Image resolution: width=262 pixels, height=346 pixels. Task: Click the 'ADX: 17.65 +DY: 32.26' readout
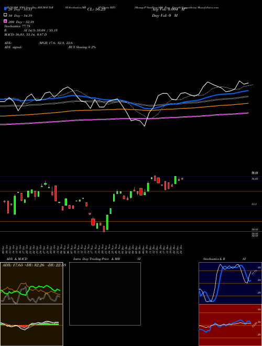24,265
